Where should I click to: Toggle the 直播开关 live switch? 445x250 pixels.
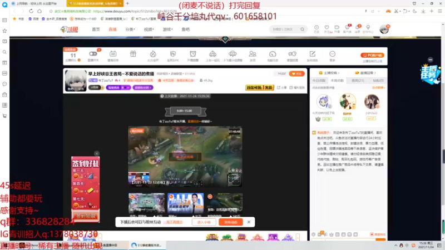click(93, 54)
